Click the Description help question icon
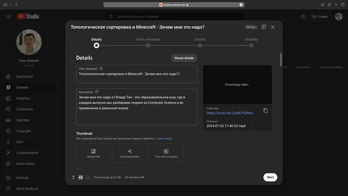Image resolution: width=348 pixels, height=196 pixels. 97,92
